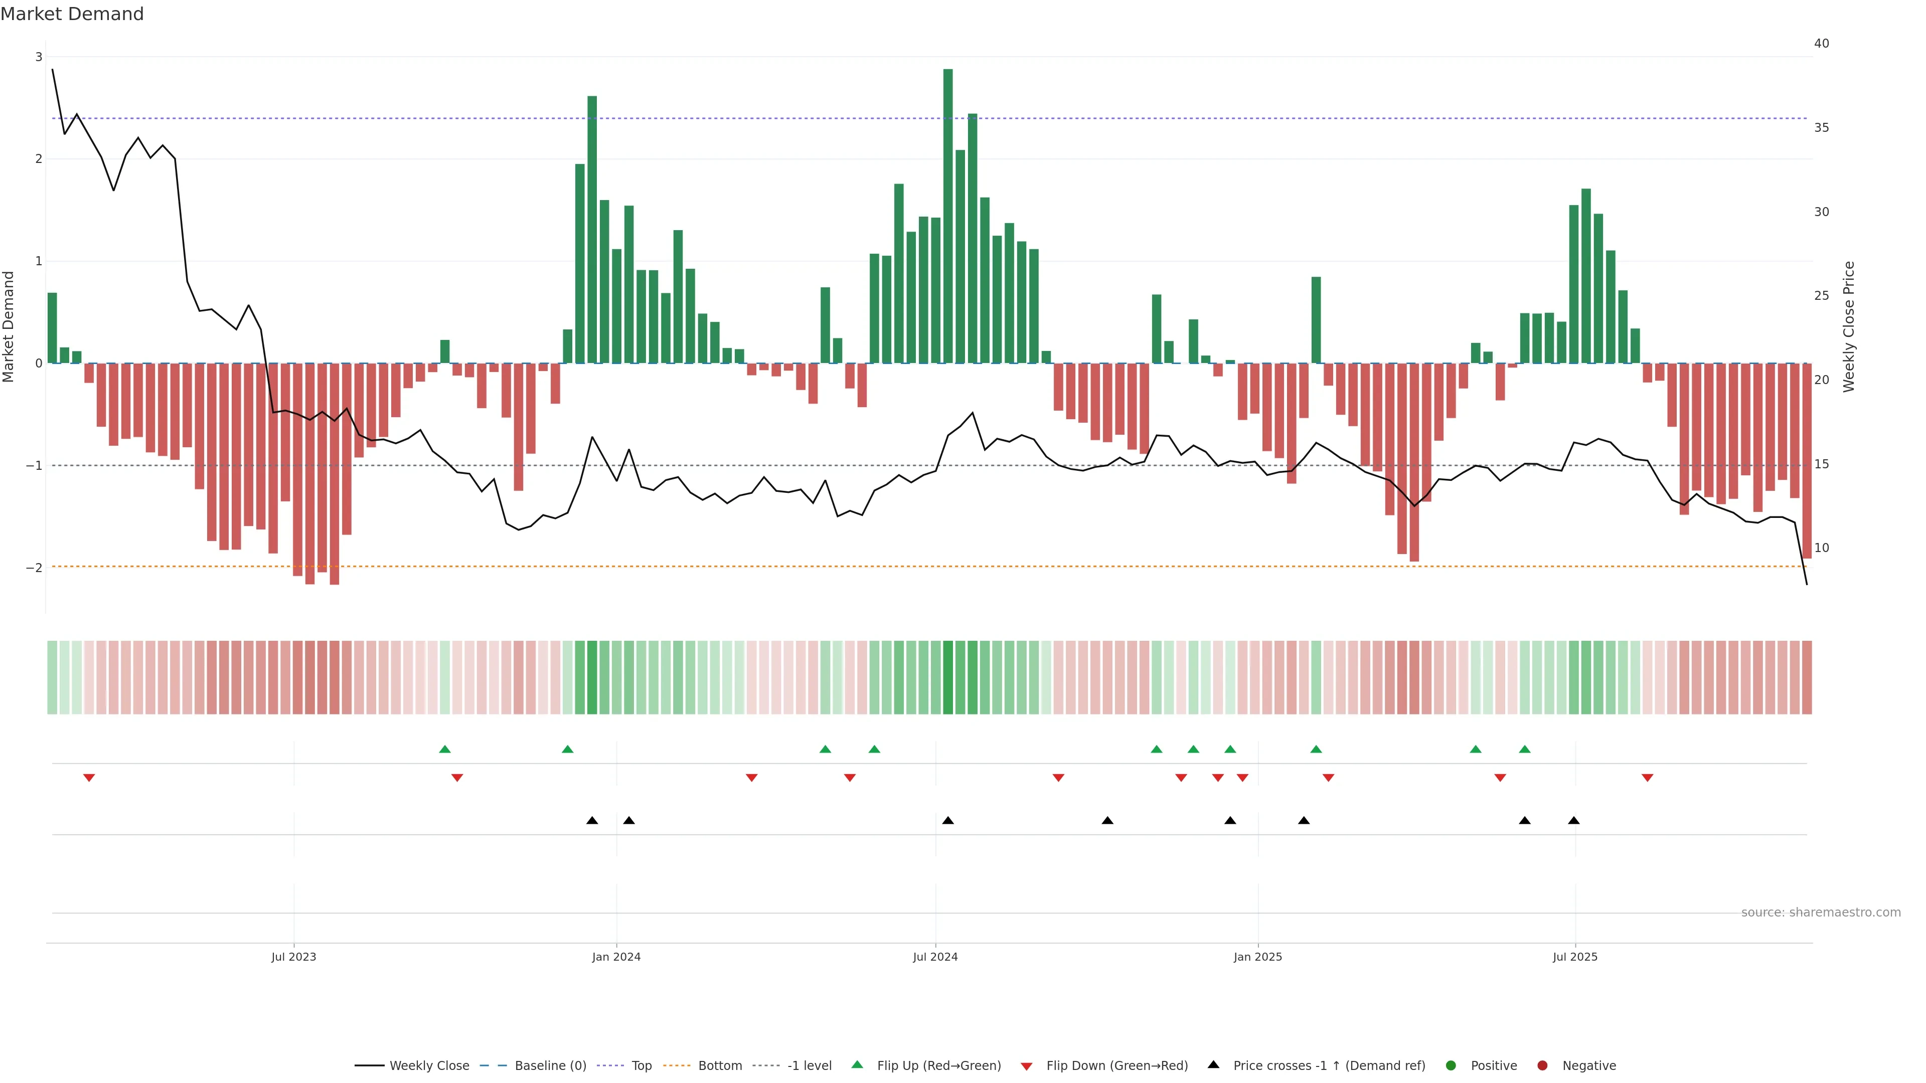Image resolution: width=1926 pixels, height=1083 pixels.
Task: Click the first black price-cross triangle before Jan 2024
Action: coord(592,821)
